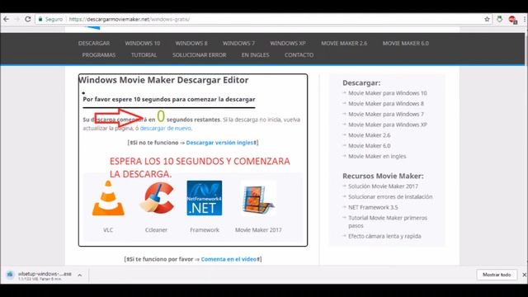This screenshot has width=528, height=297.
Task: Click the Recursos Movie Maker: sidebar heading
Action: pyautogui.click(x=383, y=176)
